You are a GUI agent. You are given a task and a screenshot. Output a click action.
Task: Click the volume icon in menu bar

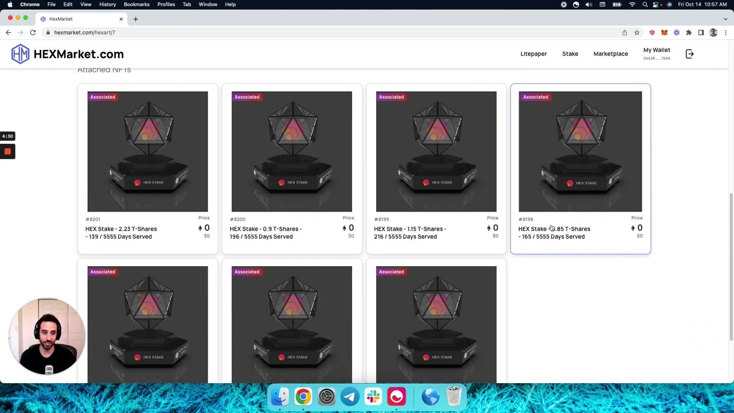point(589,5)
